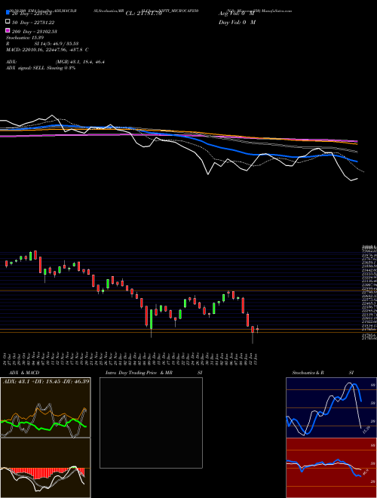
Task: Select the '200 Day - 23102.53' legend text
Action: [x=34, y=32]
